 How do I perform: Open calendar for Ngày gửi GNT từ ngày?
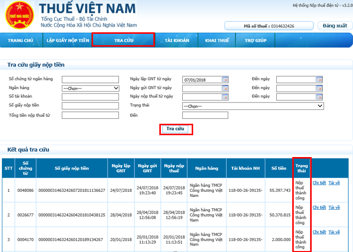pos(225,88)
